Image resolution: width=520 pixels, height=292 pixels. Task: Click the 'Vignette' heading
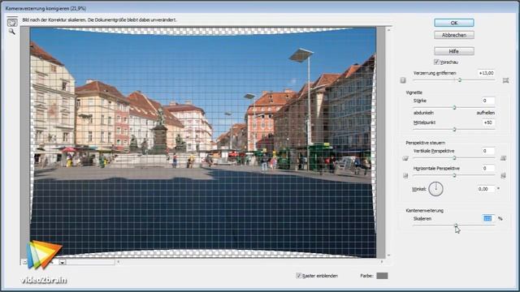click(414, 92)
